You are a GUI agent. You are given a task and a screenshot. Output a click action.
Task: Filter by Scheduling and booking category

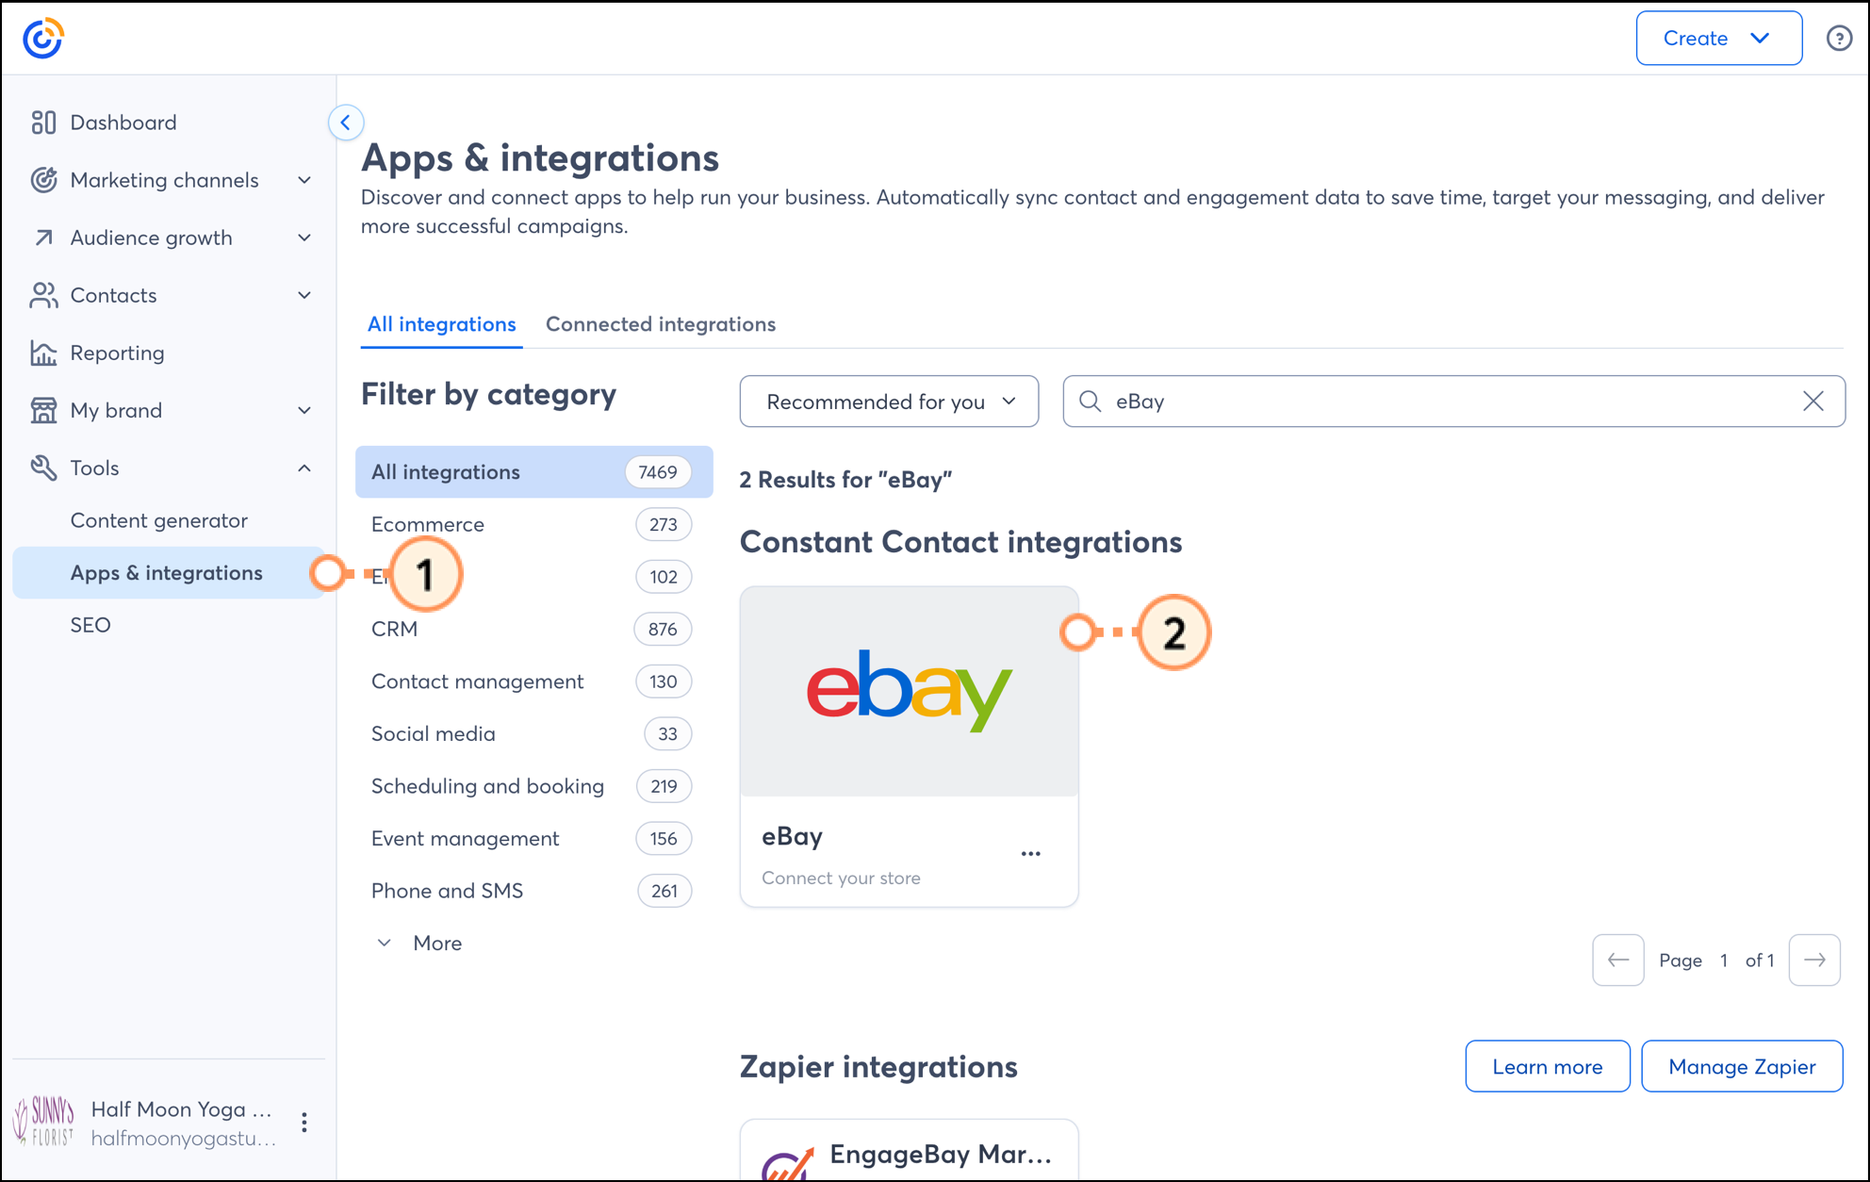[x=533, y=786]
